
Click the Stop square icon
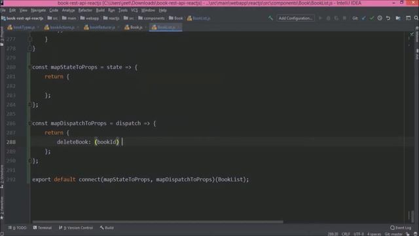344,18
